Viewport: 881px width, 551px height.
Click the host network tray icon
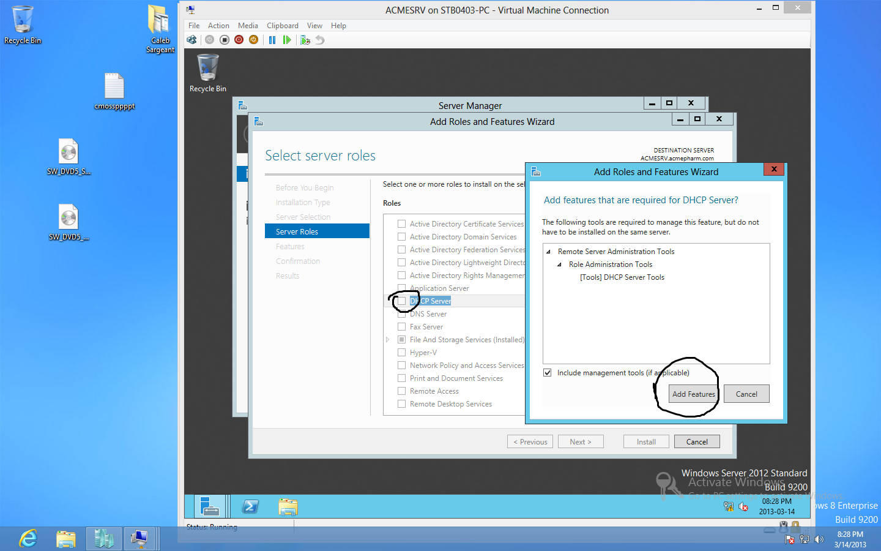tap(805, 539)
